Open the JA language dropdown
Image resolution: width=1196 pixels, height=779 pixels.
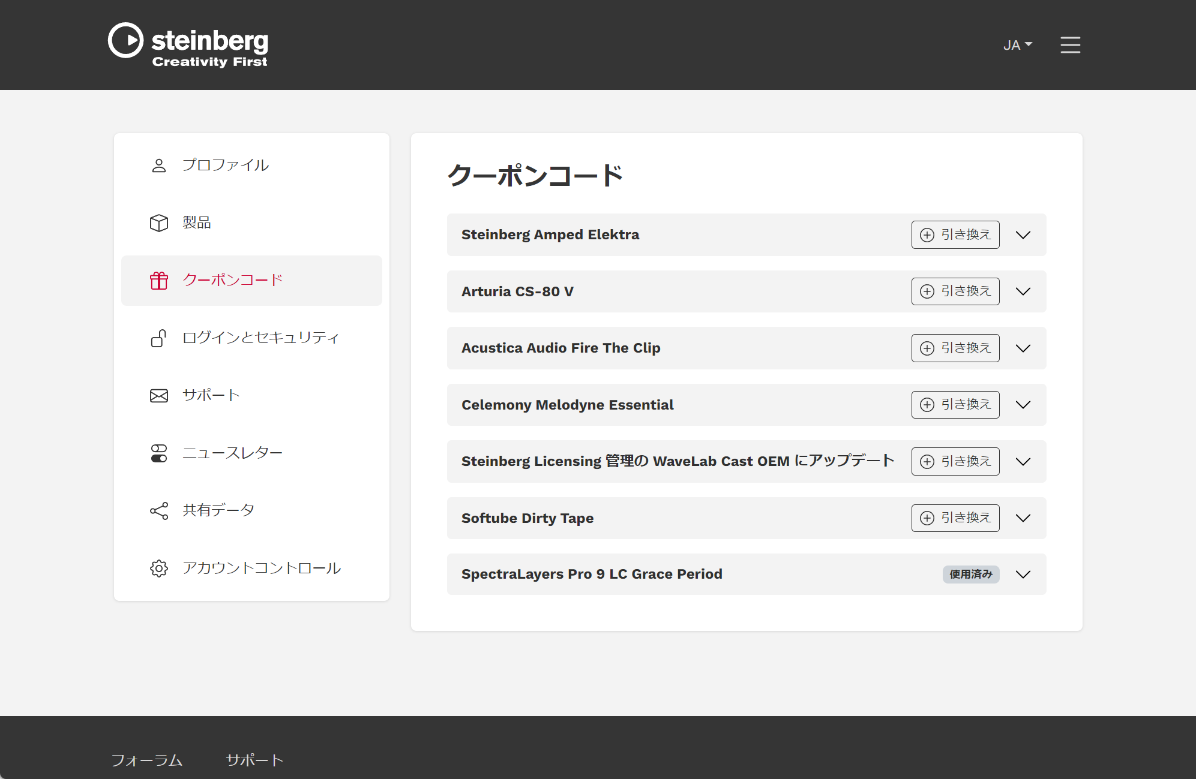click(x=1018, y=45)
